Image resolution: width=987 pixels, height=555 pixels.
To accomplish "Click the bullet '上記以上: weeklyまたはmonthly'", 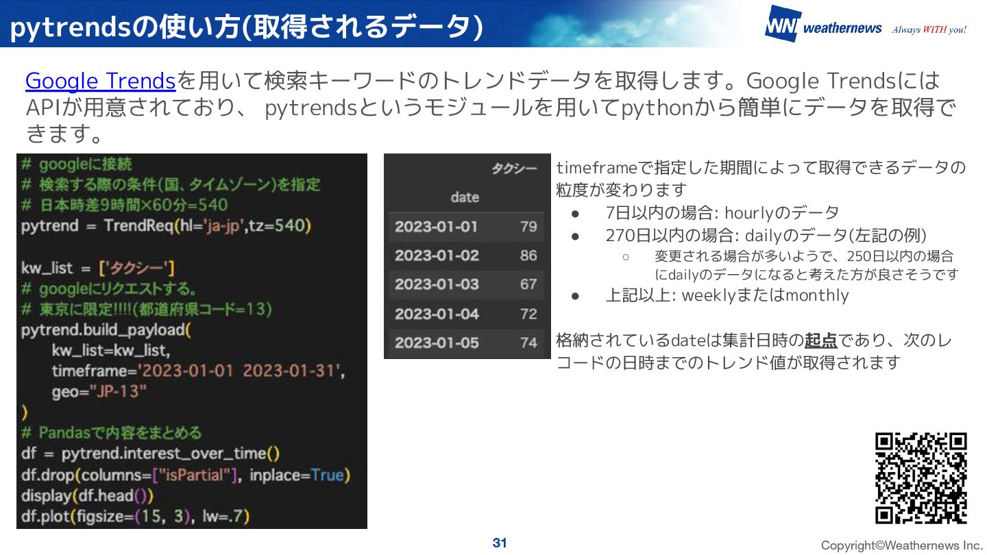I will point(727,295).
